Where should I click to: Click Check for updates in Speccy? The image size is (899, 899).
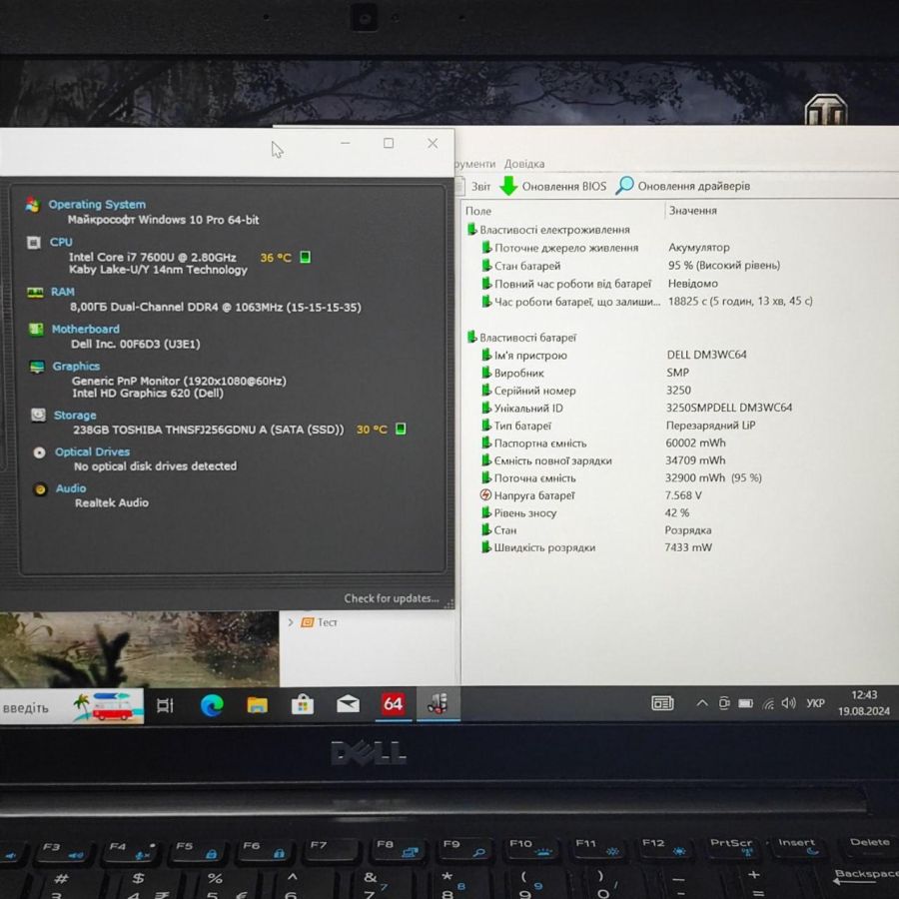391,598
